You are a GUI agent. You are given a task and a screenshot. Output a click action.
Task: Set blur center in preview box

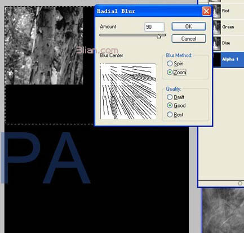(128, 91)
